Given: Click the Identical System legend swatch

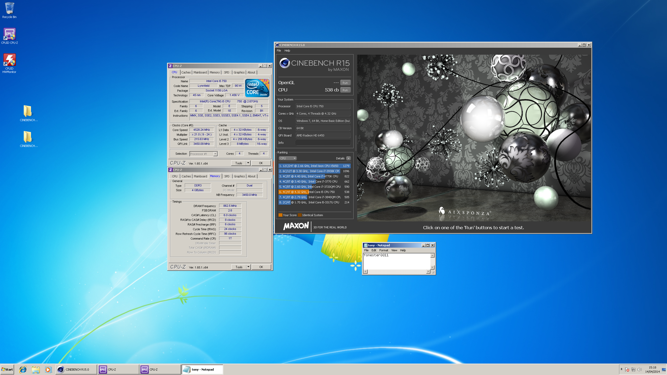Looking at the screenshot, I should pos(300,215).
